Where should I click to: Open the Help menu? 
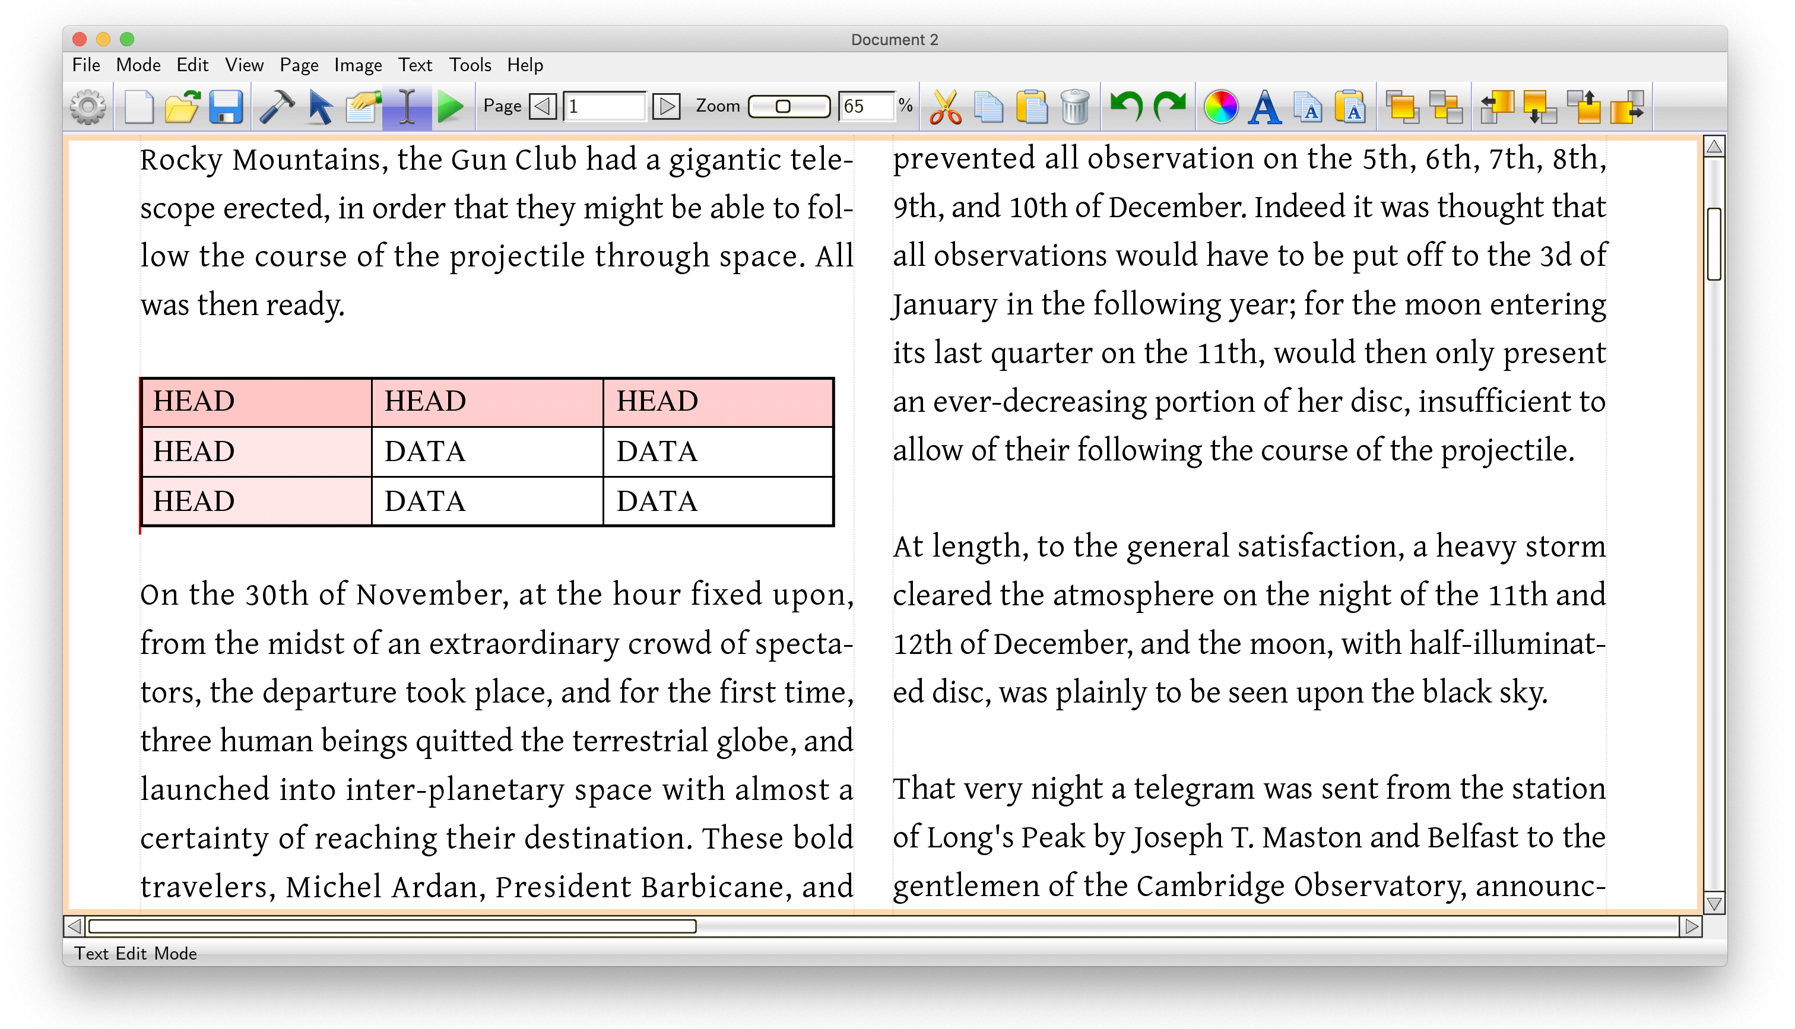click(525, 65)
